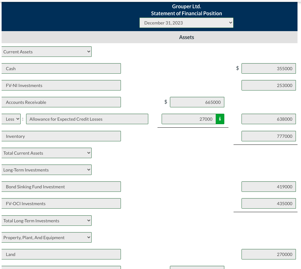This screenshot has width=301, height=269.
Task: Click the Cash amount field 355000
Action: pos(269,68)
